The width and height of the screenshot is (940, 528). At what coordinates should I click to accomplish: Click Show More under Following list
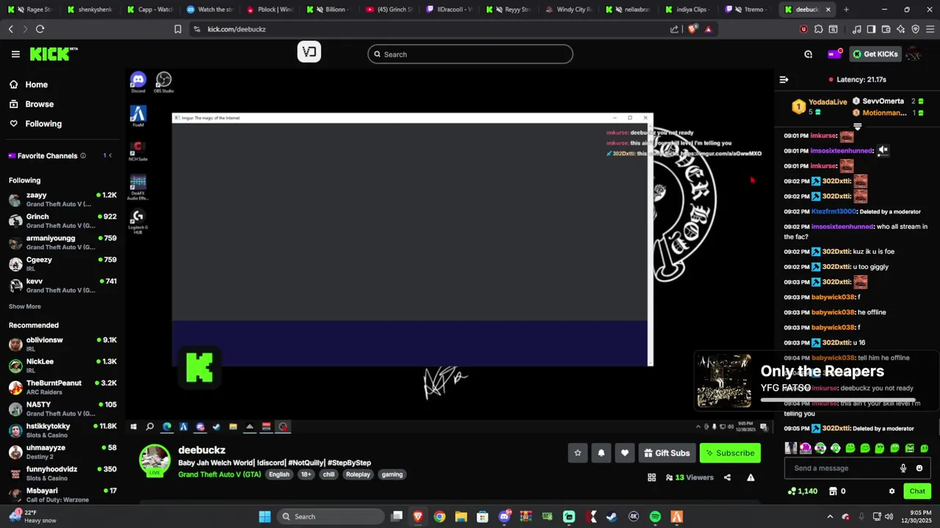coord(25,307)
